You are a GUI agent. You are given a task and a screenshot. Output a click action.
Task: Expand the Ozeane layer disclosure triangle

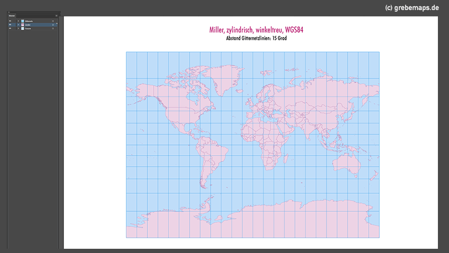[x=18, y=28]
